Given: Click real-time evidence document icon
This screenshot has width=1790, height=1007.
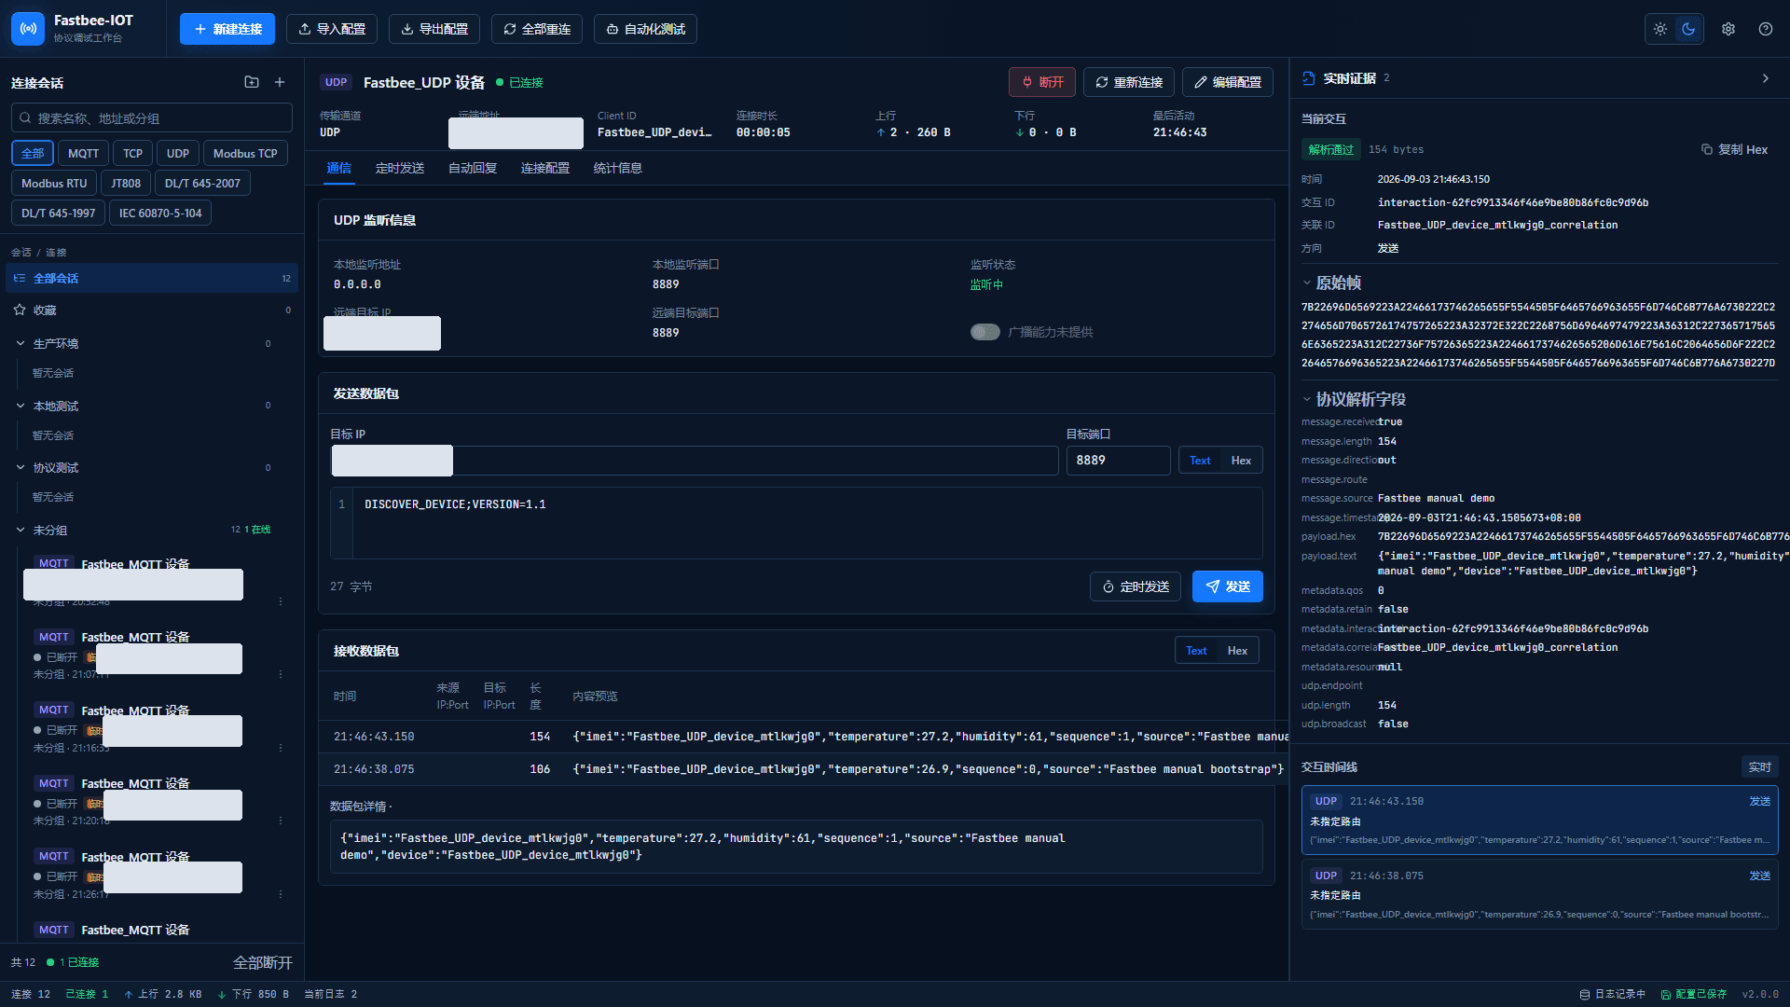Looking at the screenshot, I should pyautogui.click(x=1309, y=78).
